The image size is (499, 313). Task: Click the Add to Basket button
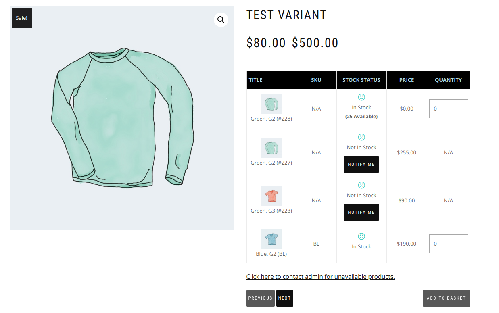tap(446, 298)
